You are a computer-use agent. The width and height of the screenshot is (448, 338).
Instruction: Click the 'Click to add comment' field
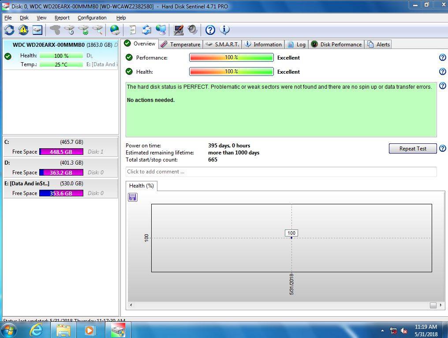pyautogui.click(x=281, y=172)
